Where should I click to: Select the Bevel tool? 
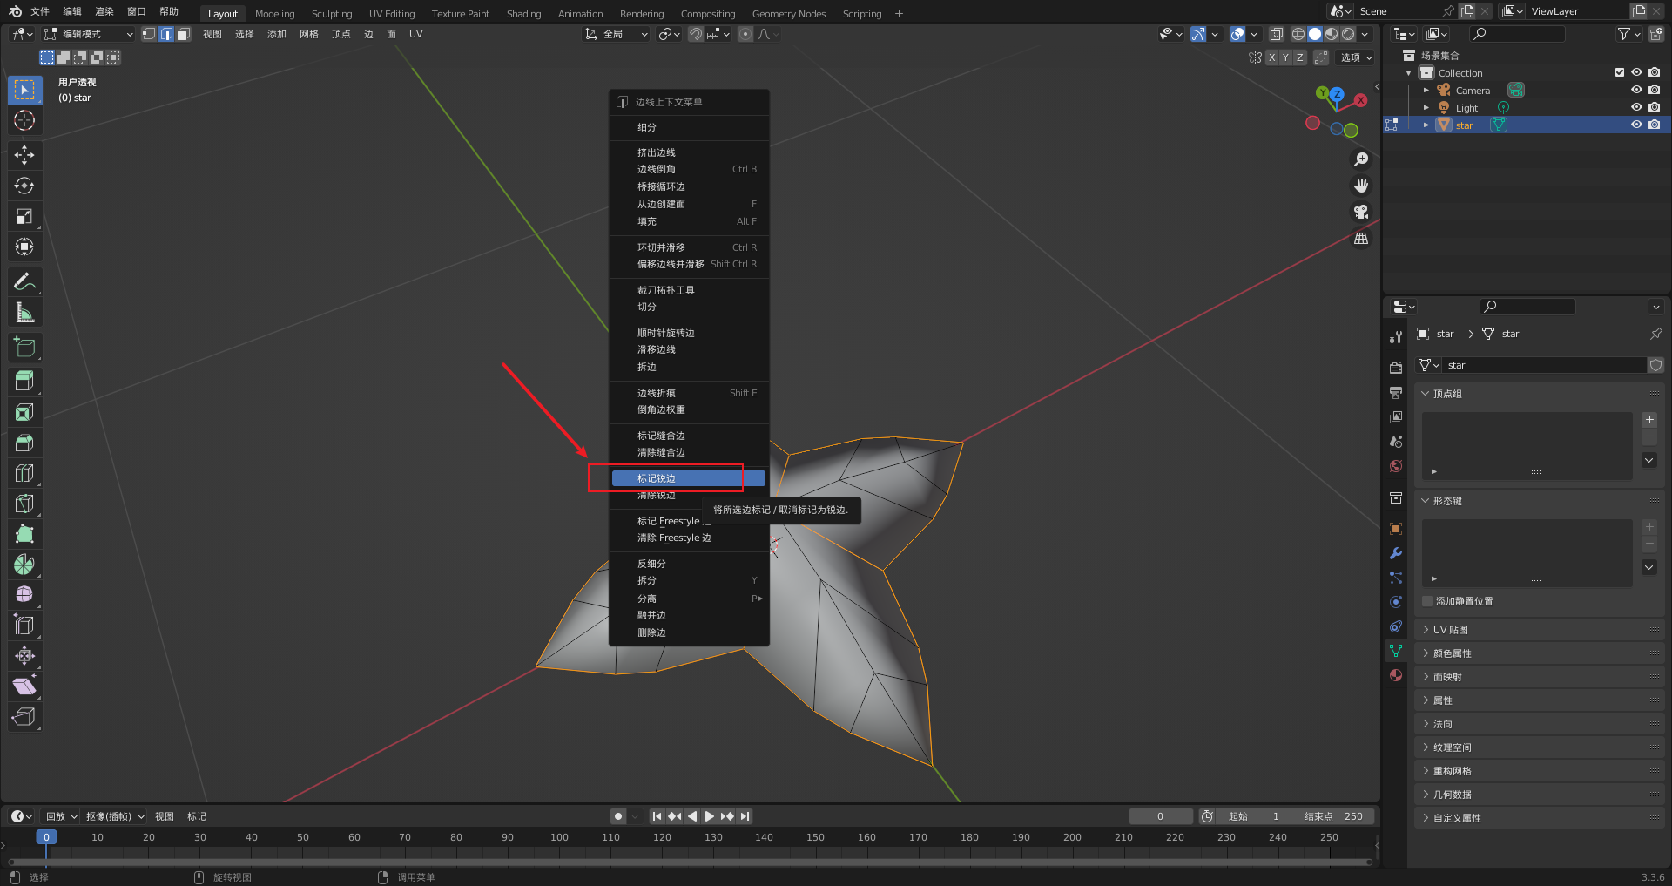(24, 443)
